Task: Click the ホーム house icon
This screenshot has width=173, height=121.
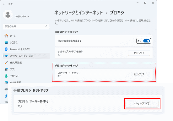Action: click(x=6, y=36)
